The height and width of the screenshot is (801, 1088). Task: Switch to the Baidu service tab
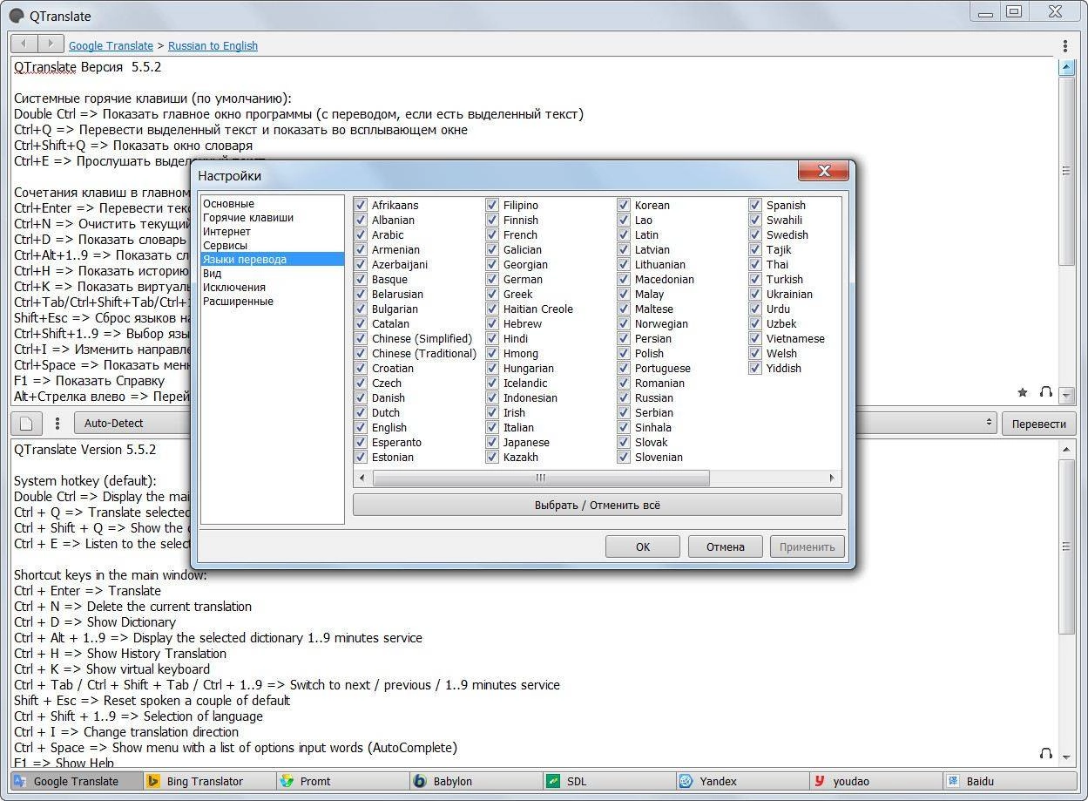1010,781
